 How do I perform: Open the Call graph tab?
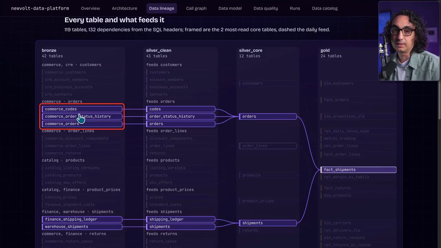(196, 8)
